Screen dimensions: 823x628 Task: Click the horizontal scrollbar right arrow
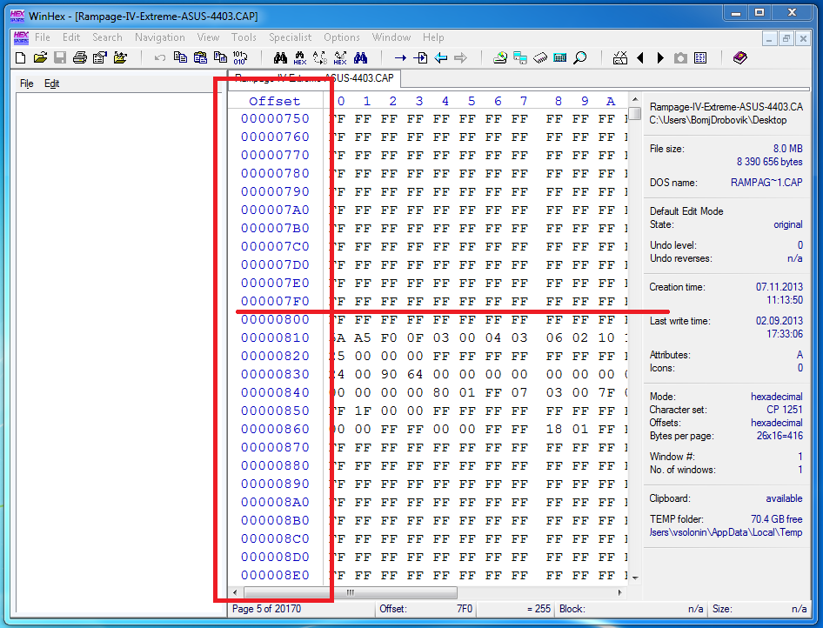620,592
